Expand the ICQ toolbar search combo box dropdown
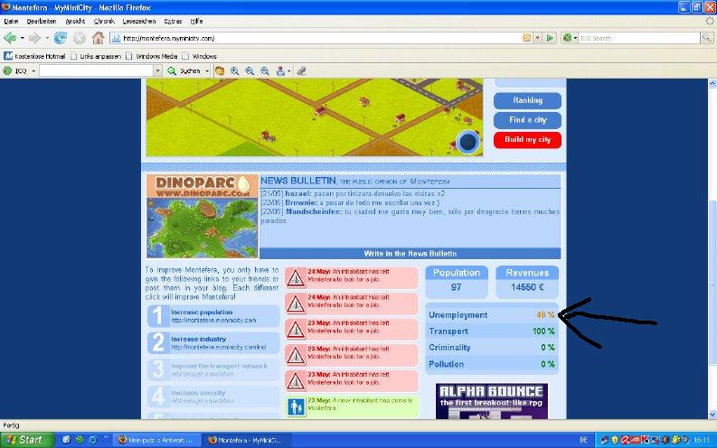This screenshot has width=717, height=448. click(x=157, y=70)
